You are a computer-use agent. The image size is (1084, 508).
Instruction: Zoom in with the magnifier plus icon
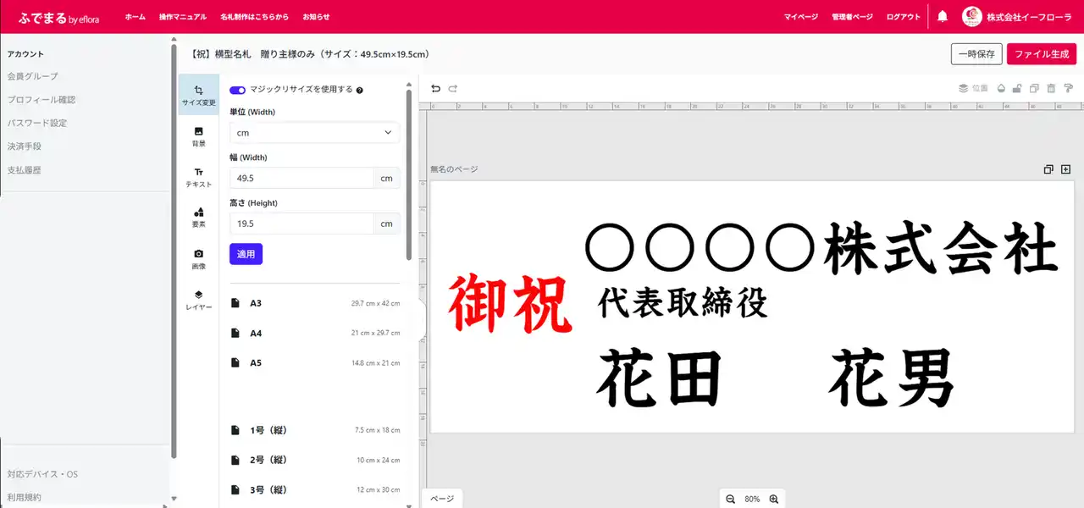point(773,500)
